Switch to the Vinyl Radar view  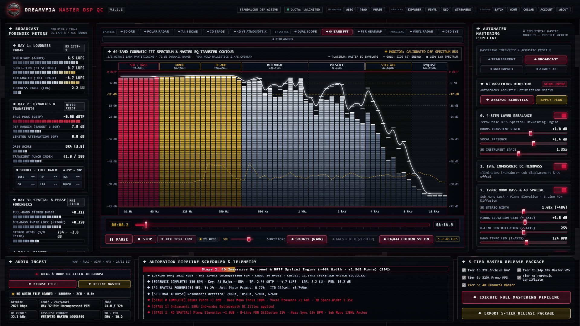pyautogui.click(x=421, y=32)
